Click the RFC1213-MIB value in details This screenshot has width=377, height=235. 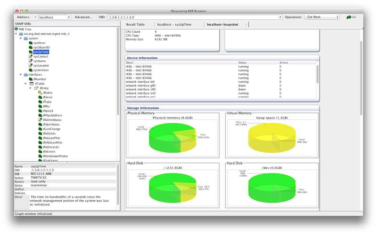(x=41, y=174)
